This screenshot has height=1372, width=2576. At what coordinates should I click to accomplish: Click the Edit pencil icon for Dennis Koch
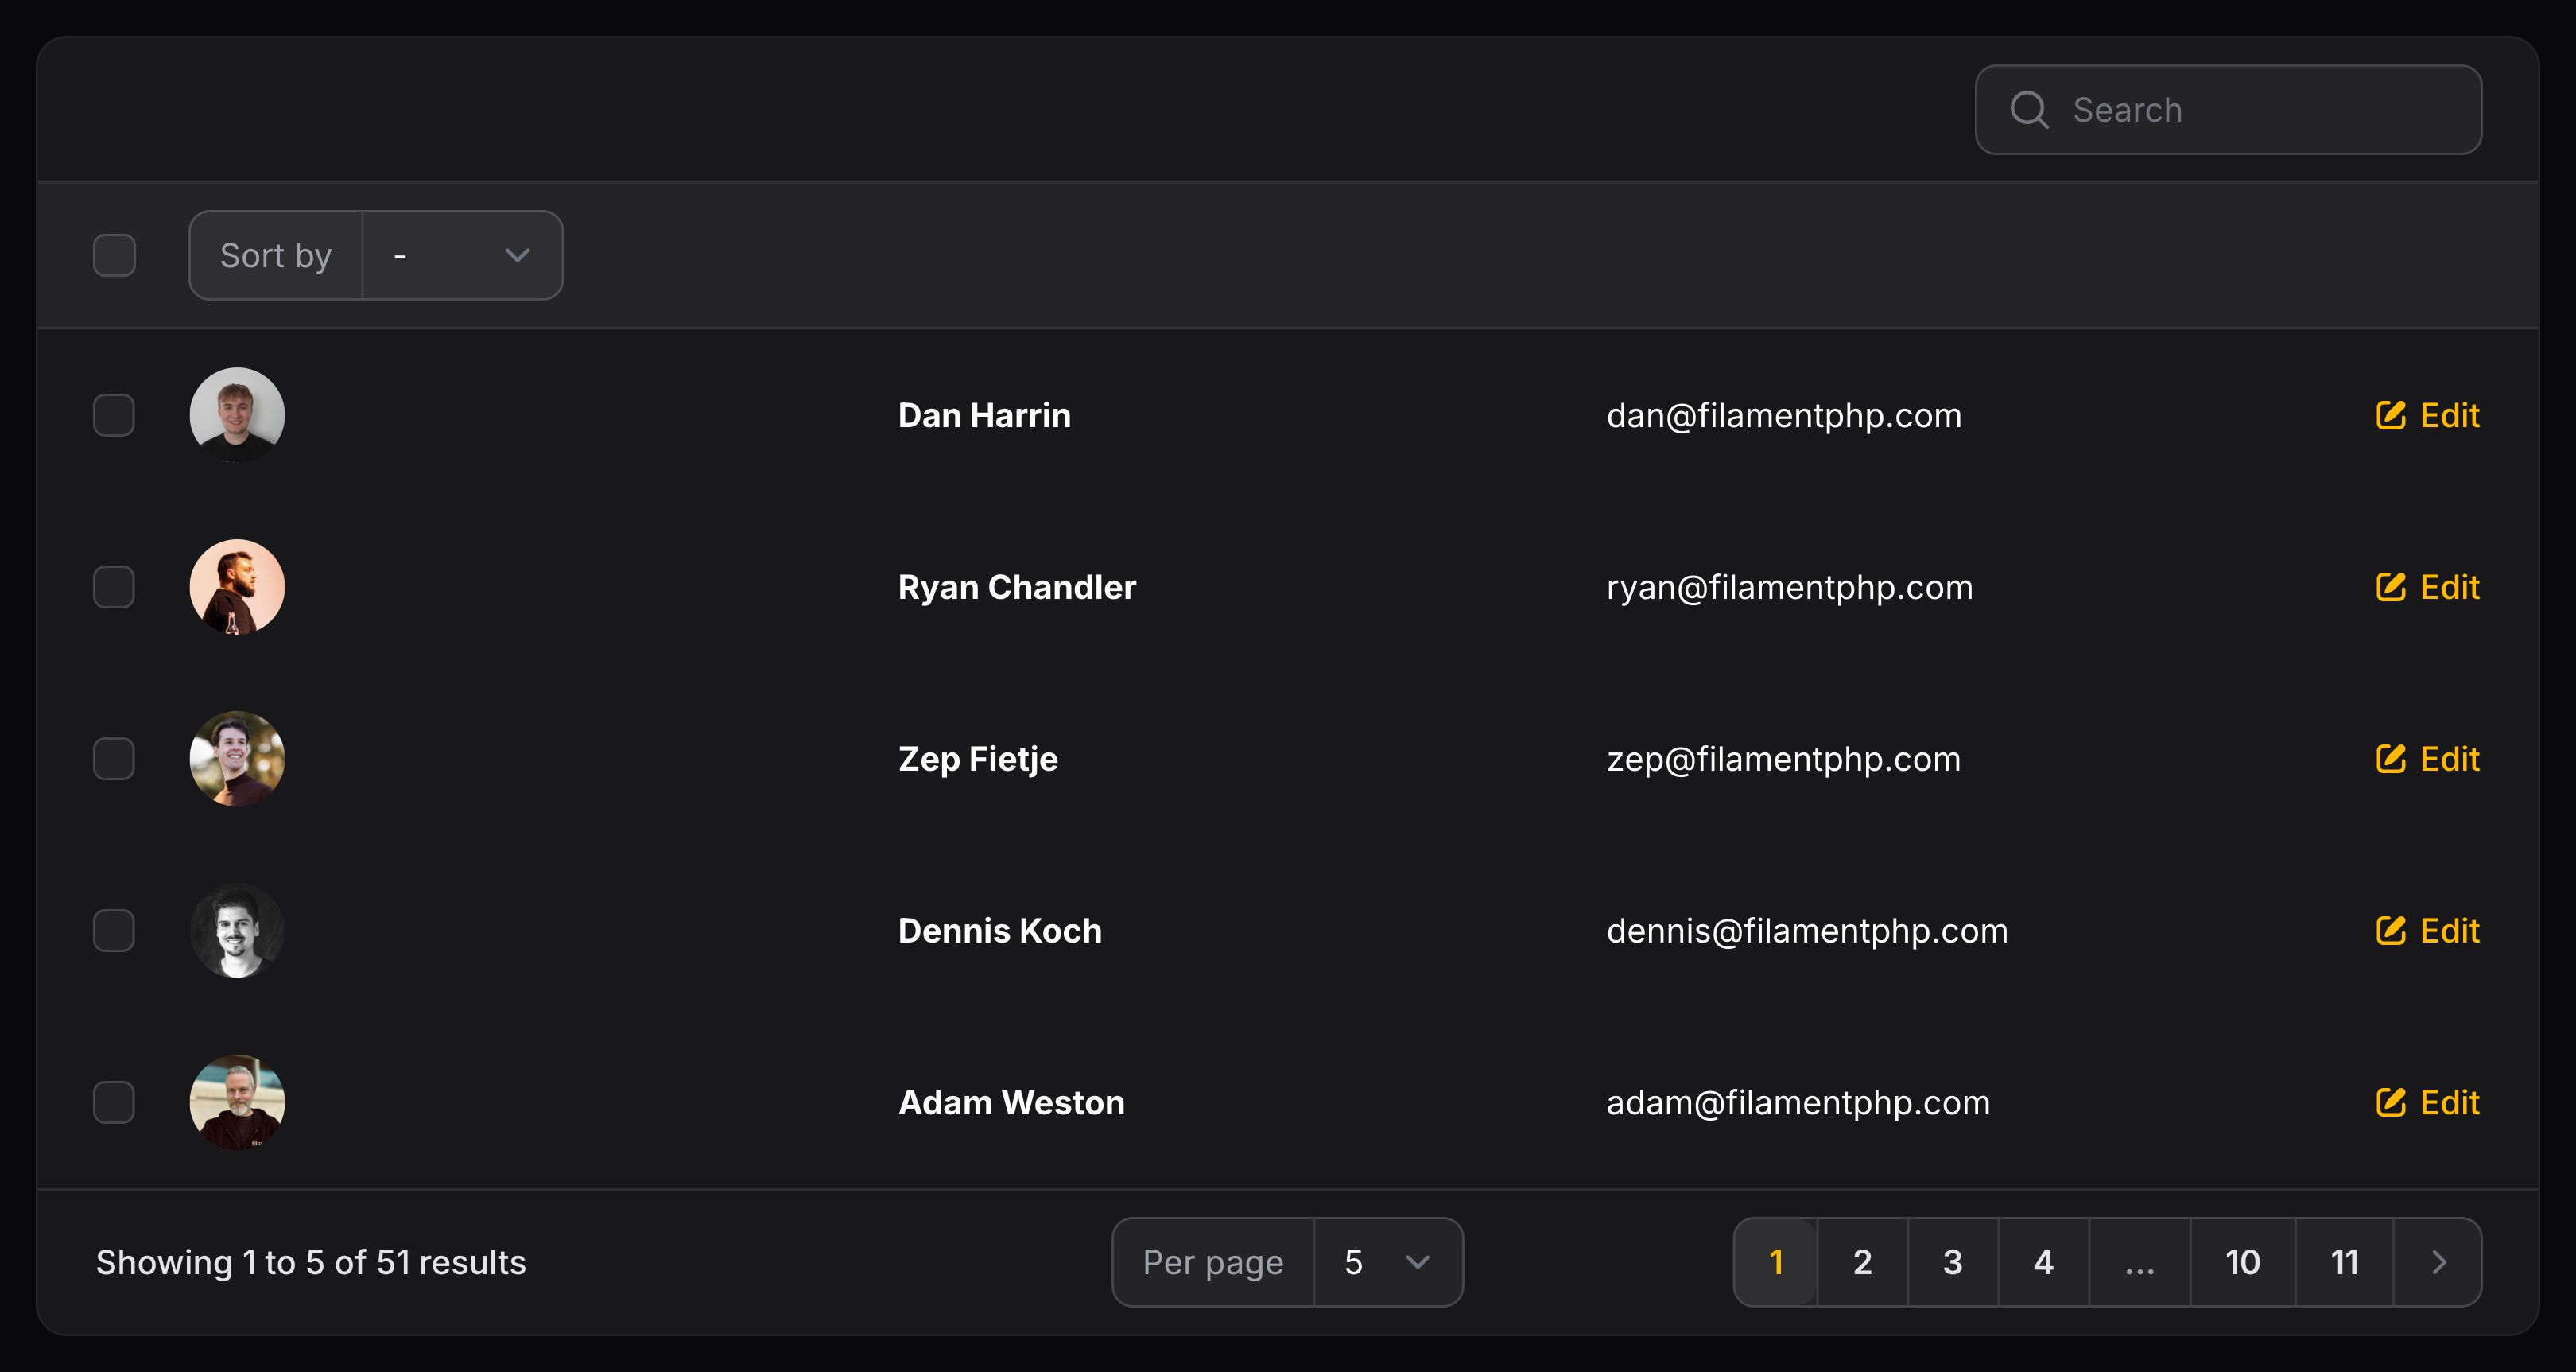pos(2390,931)
